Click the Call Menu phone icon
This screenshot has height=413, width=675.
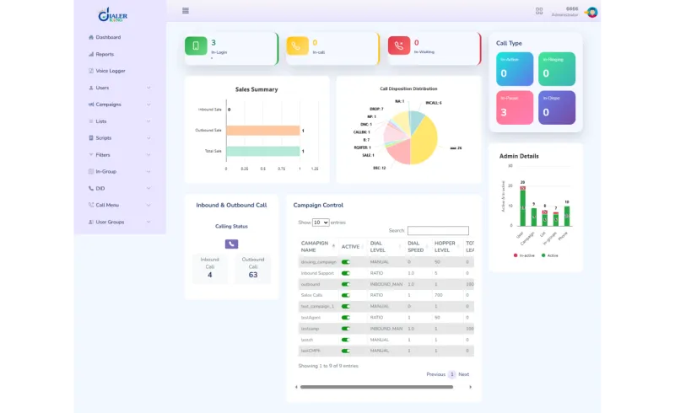coord(91,205)
